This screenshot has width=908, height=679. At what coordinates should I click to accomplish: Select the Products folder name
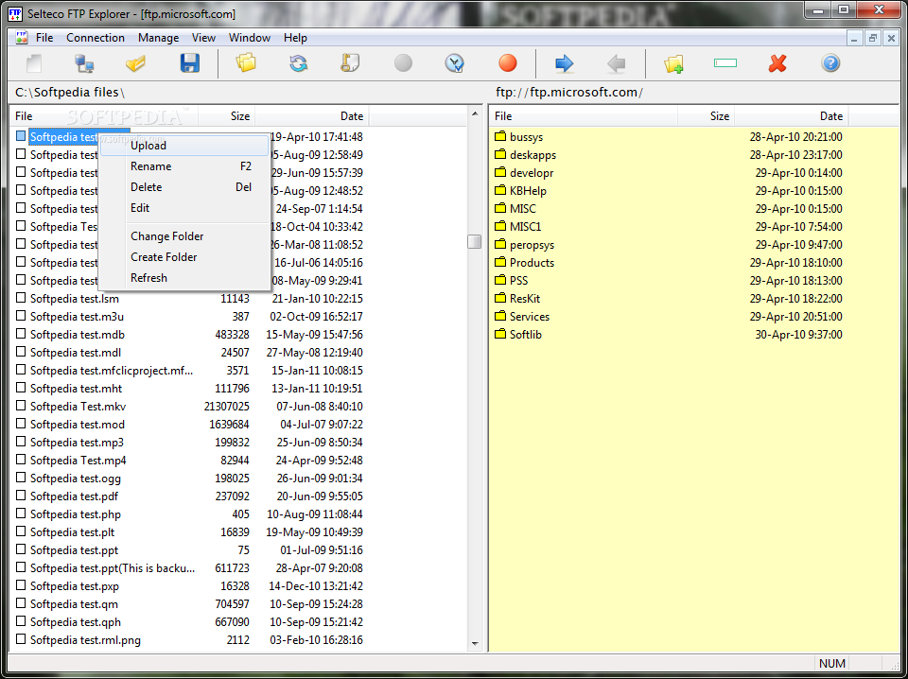[532, 262]
